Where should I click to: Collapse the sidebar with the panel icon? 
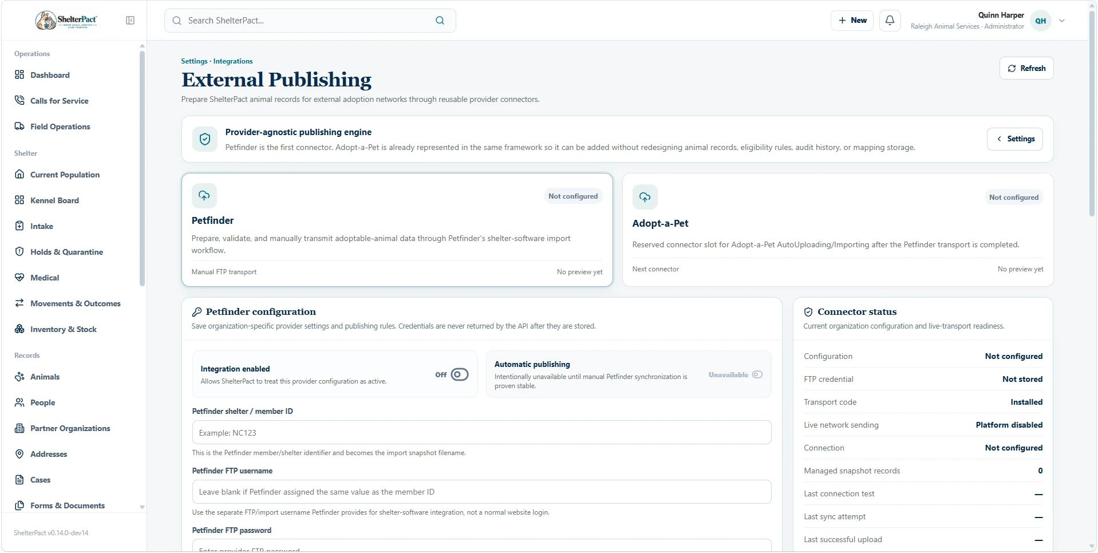click(x=130, y=21)
